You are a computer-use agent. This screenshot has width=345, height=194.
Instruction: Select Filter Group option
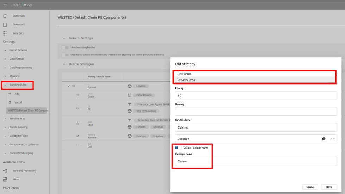pyautogui.click(x=184, y=74)
